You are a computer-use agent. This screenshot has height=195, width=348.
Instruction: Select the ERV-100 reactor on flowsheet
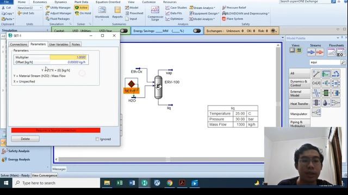[x=158, y=87]
